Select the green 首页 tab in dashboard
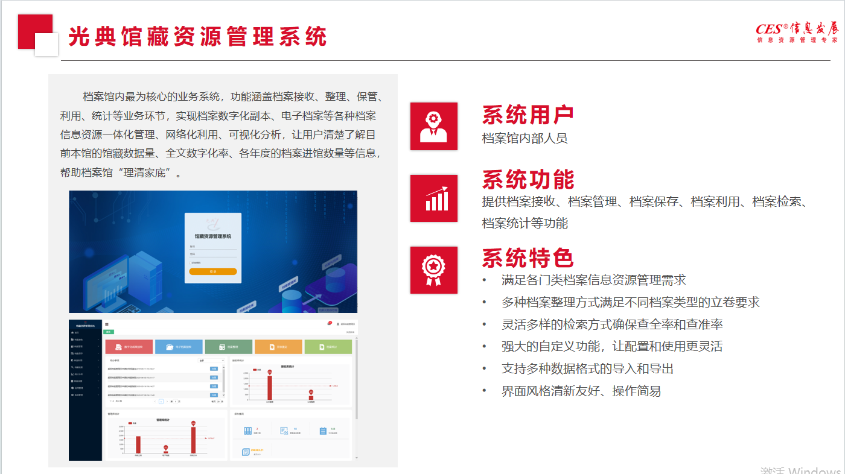Screen dimensions: 845x474 (109, 332)
